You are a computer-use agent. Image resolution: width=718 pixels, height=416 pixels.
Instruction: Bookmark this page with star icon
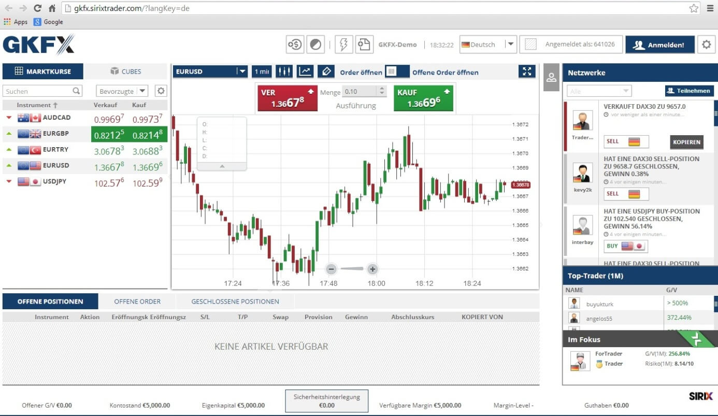point(694,8)
